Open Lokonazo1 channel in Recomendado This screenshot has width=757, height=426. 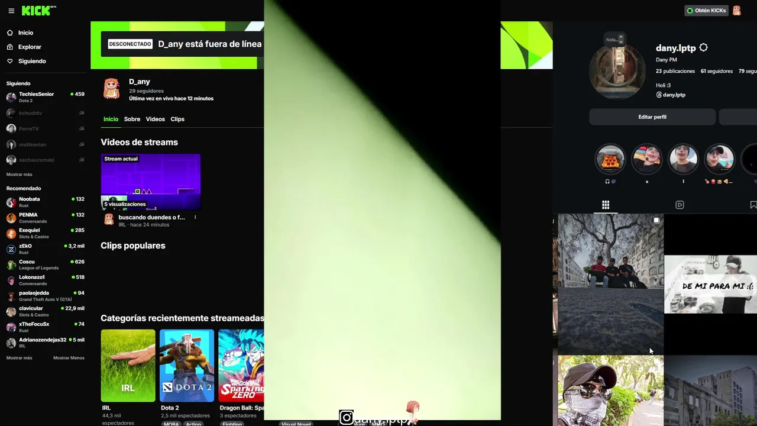45,280
